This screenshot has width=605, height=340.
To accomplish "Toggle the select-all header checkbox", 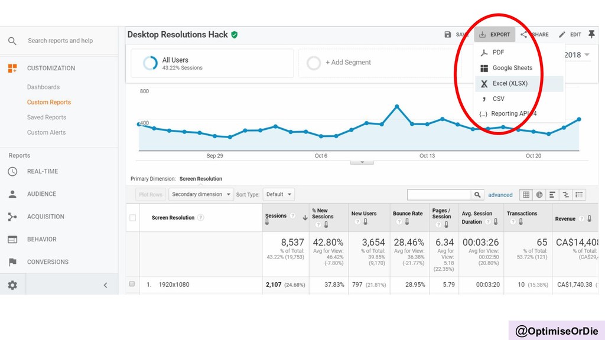I will (x=133, y=218).
